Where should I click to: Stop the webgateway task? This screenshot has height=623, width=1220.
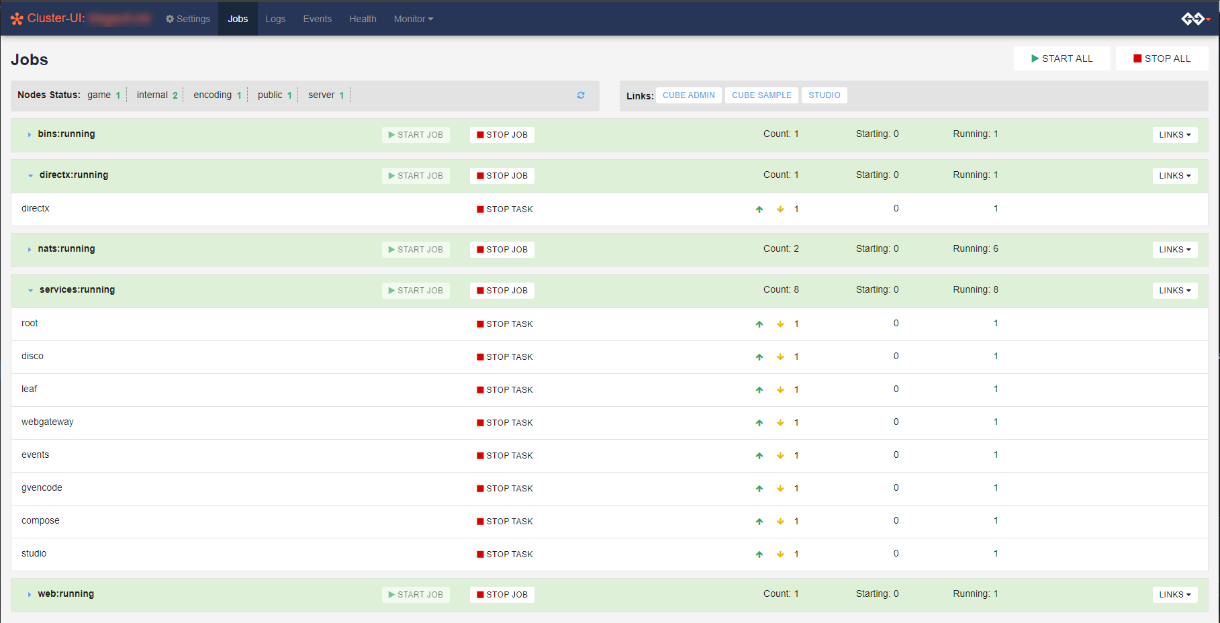point(505,423)
